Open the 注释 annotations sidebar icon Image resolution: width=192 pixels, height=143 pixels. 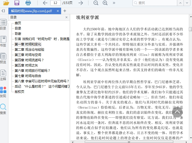[3, 75]
